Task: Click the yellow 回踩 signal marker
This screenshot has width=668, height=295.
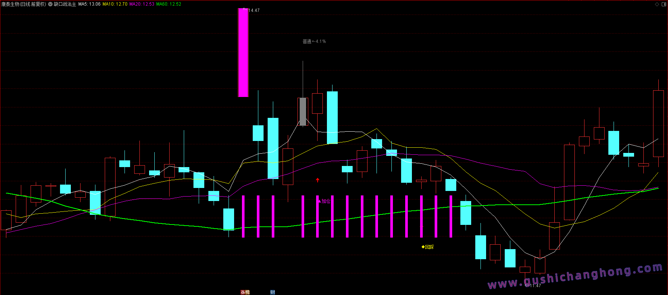Action: (428, 247)
